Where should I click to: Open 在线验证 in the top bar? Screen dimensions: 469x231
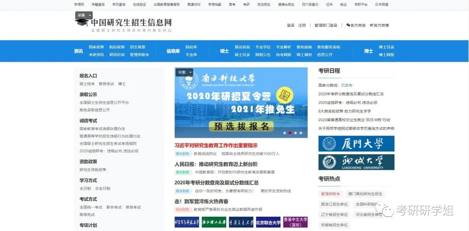pyautogui.click(x=139, y=4)
